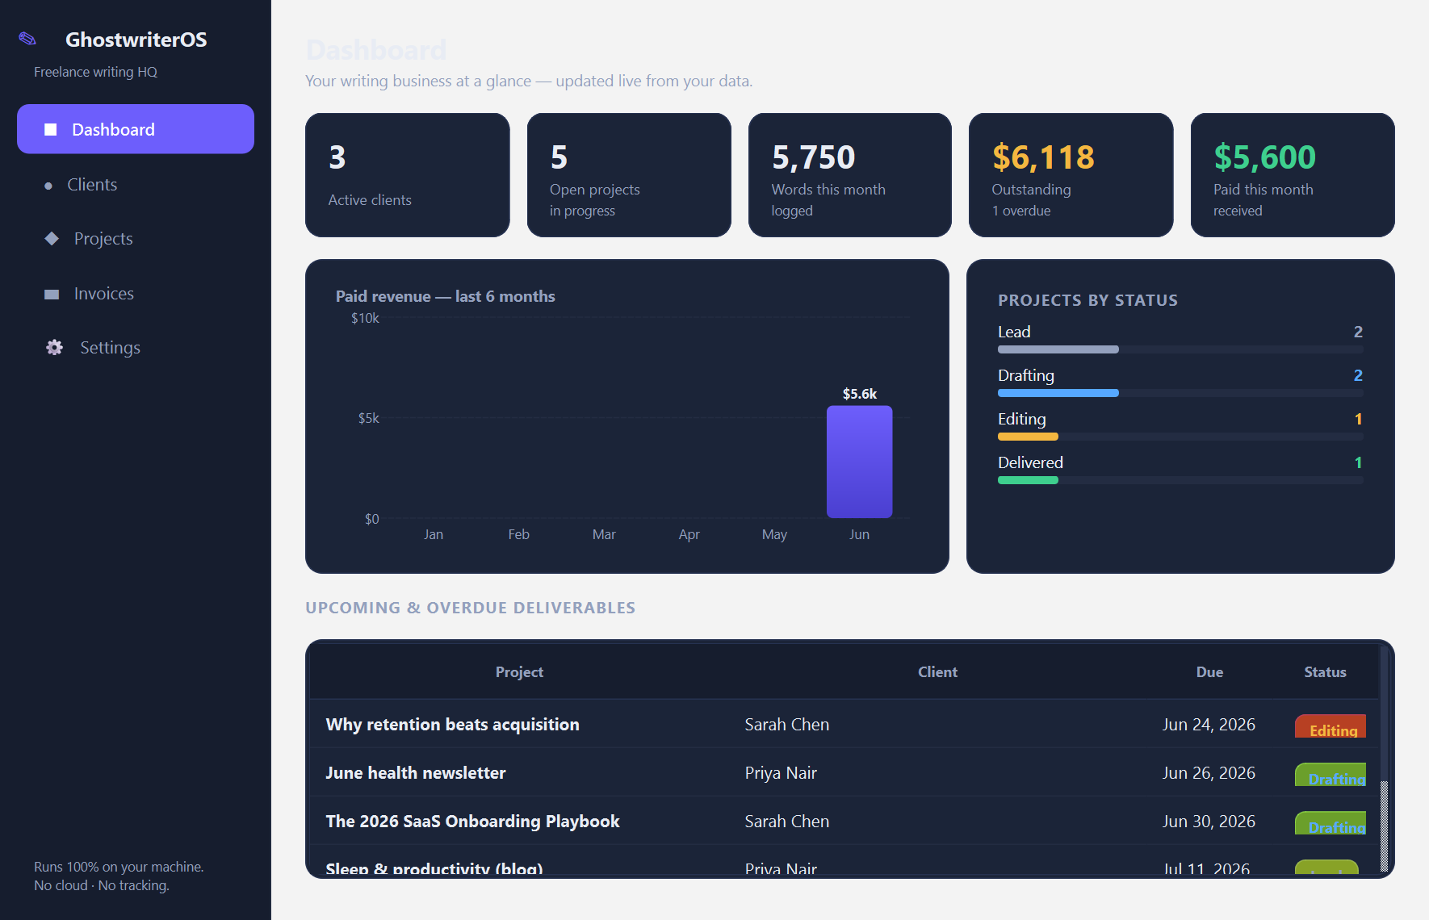
Task: Click the $5,600 Paid this month card
Action: [x=1293, y=175]
